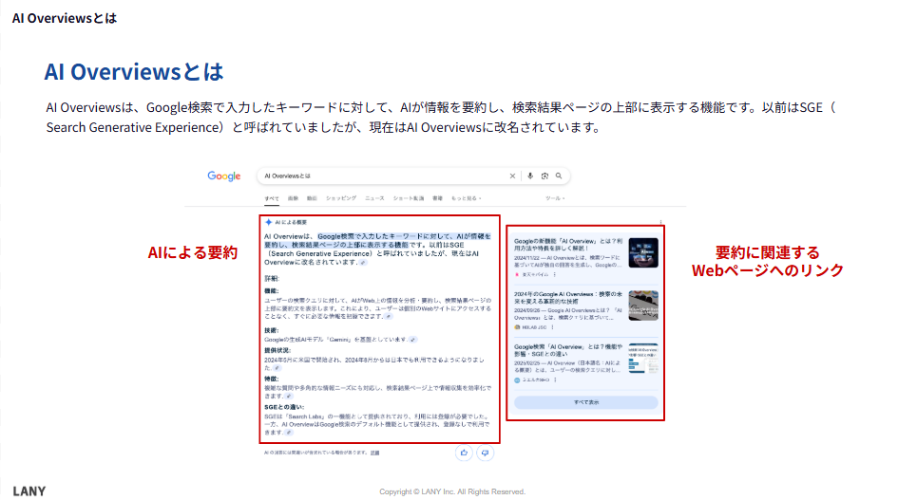Click the 機能: subheading in AI overview

272,291
